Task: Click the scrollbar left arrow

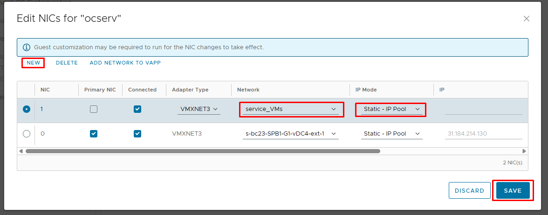Action: tap(21, 151)
